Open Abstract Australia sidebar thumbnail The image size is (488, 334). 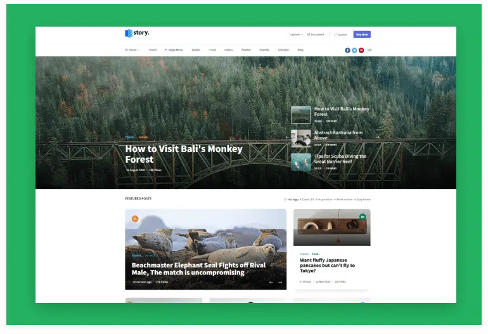pyautogui.click(x=301, y=139)
